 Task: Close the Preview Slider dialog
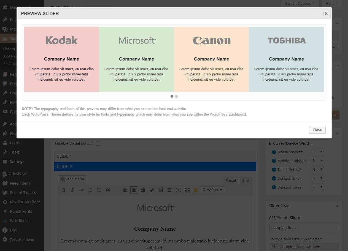317,130
